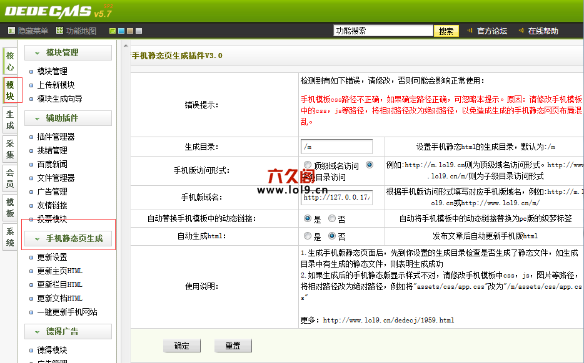The height and width of the screenshot is (363, 584).
Task: Select the green theme color swatch
Action: (x=113, y=31)
